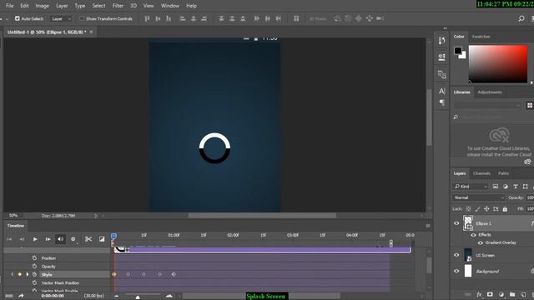
Task: Open Character panel icon in dock
Action: pos(441,91)
